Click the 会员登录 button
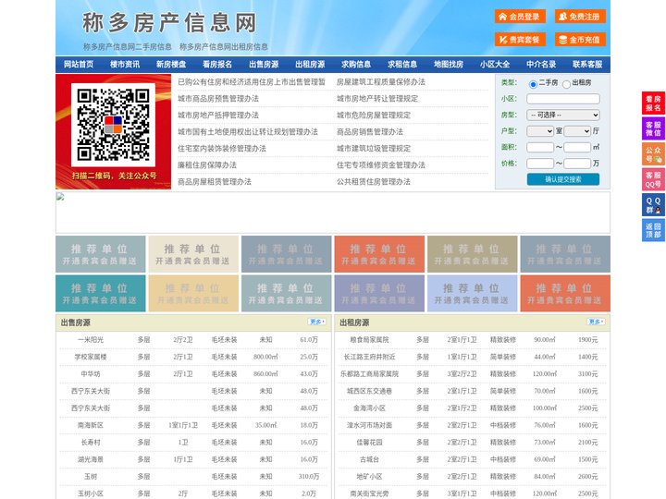The image size is (666, 499). click(x=520, y=17)
